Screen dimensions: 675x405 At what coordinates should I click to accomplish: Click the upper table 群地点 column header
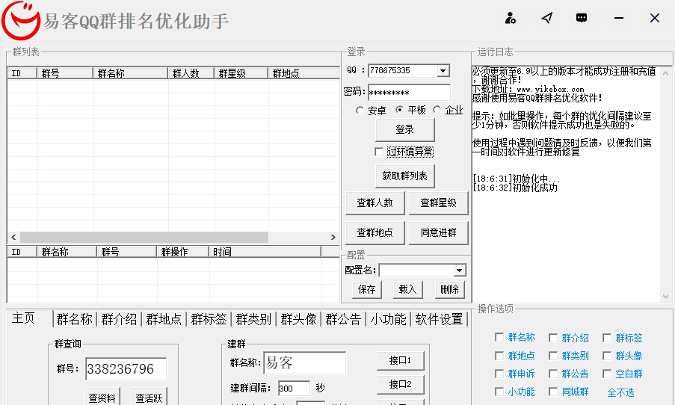pos(304,73)
